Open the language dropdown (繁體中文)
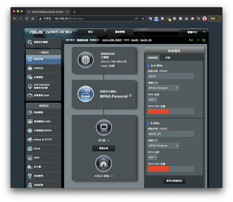The width and height of the screenshot is (233, 202). 193,32
